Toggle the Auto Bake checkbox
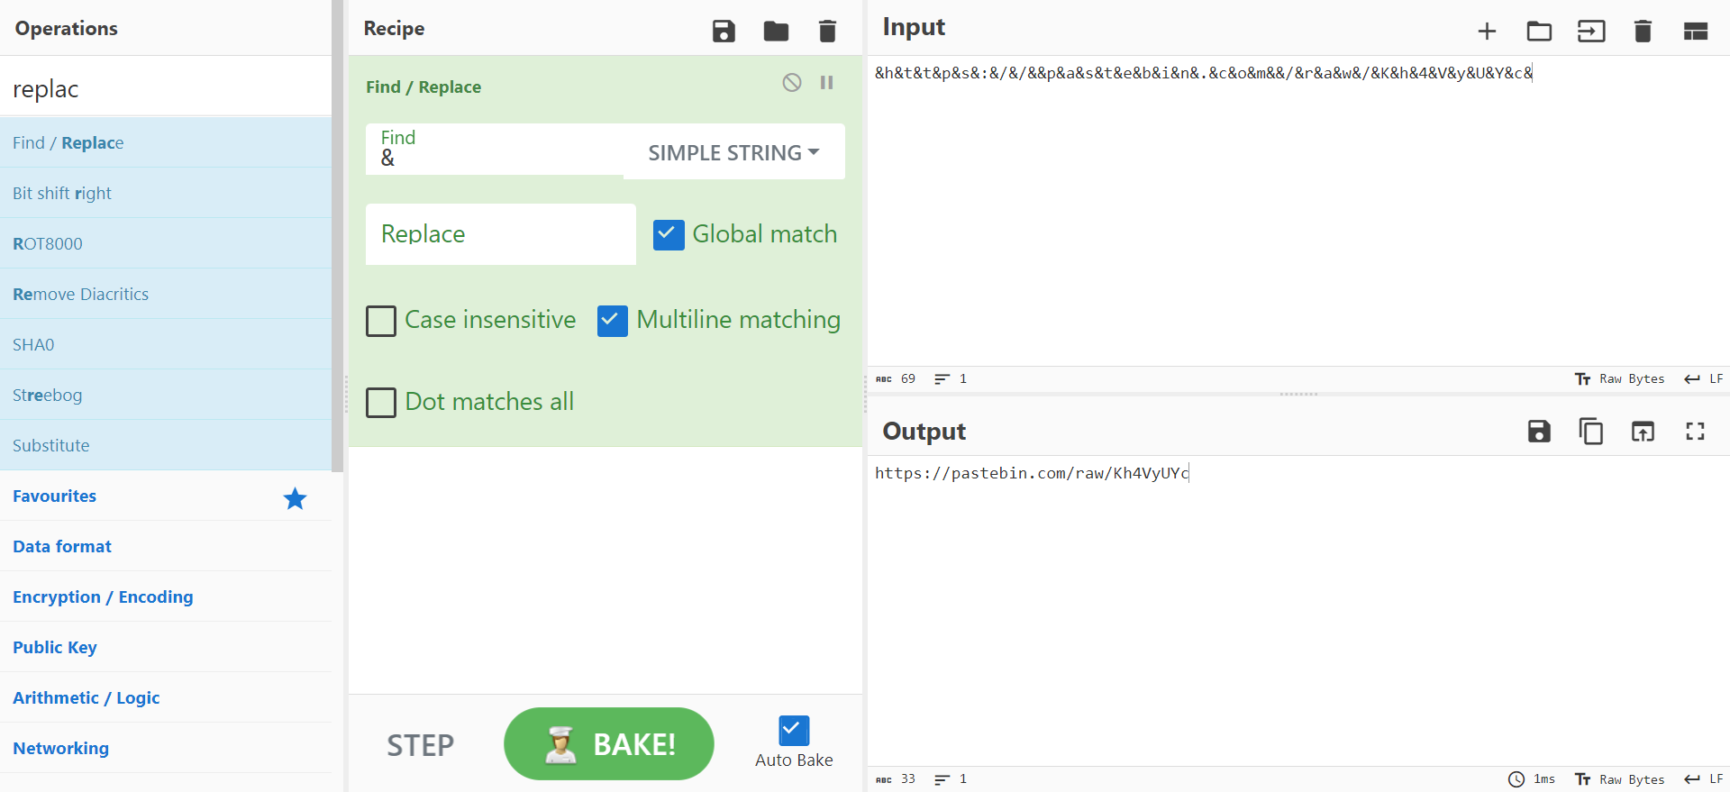Viewport: 1730px width, 792px height. tap(794, 730)
